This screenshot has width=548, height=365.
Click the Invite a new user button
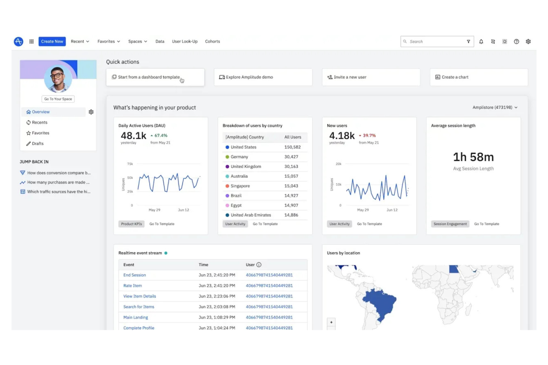click(371, 77)
